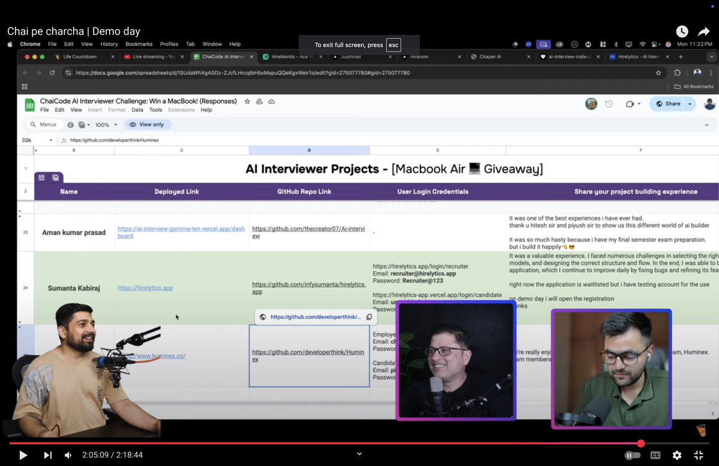The height and width of the screenshot is (466, 719).
Task: Open the filter views dropdown beside the print icon
Action: click(84, 124)
